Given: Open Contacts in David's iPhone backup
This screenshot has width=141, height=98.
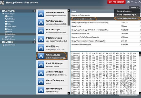Looking at the screenshot, I should (x=9, y=16).
